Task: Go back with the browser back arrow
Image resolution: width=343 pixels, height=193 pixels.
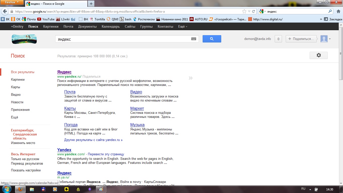Action: coord(5,11)
